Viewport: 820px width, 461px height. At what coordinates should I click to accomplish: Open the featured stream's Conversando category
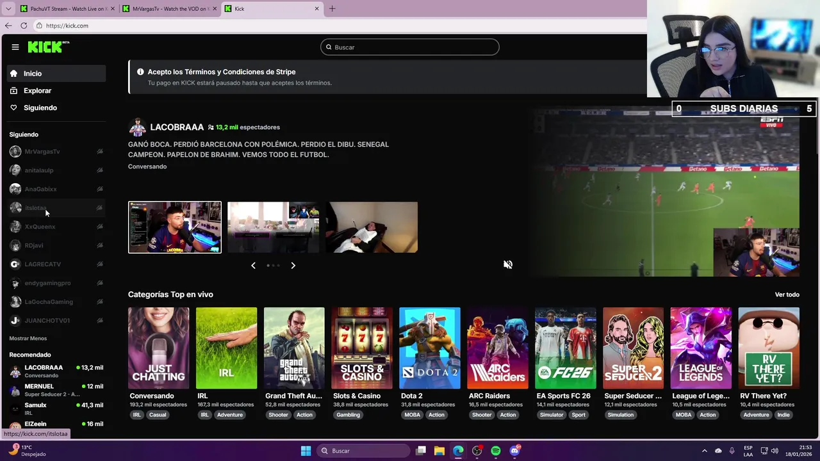point(147,166)
